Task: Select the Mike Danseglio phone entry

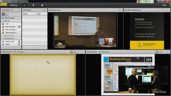Action: [x=11, y=18]
